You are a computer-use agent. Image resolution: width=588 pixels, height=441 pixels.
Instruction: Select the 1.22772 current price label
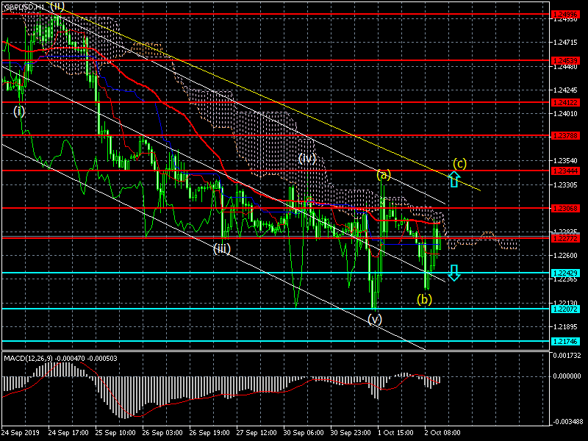pyautogui.click(x=565, y=238)
